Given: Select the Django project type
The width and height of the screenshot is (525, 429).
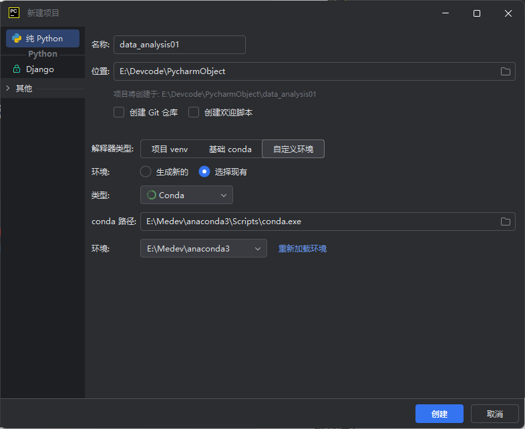Looking at the screenshot, I should click(43, 69).
